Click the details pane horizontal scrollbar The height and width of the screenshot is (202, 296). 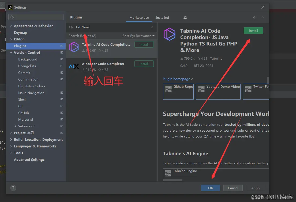(x=173, y=180)
